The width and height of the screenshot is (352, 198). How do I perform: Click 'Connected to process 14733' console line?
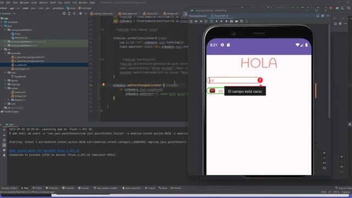[63, 155]
